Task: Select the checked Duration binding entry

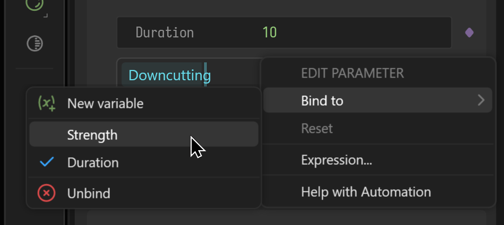Action: click(143, 162)
